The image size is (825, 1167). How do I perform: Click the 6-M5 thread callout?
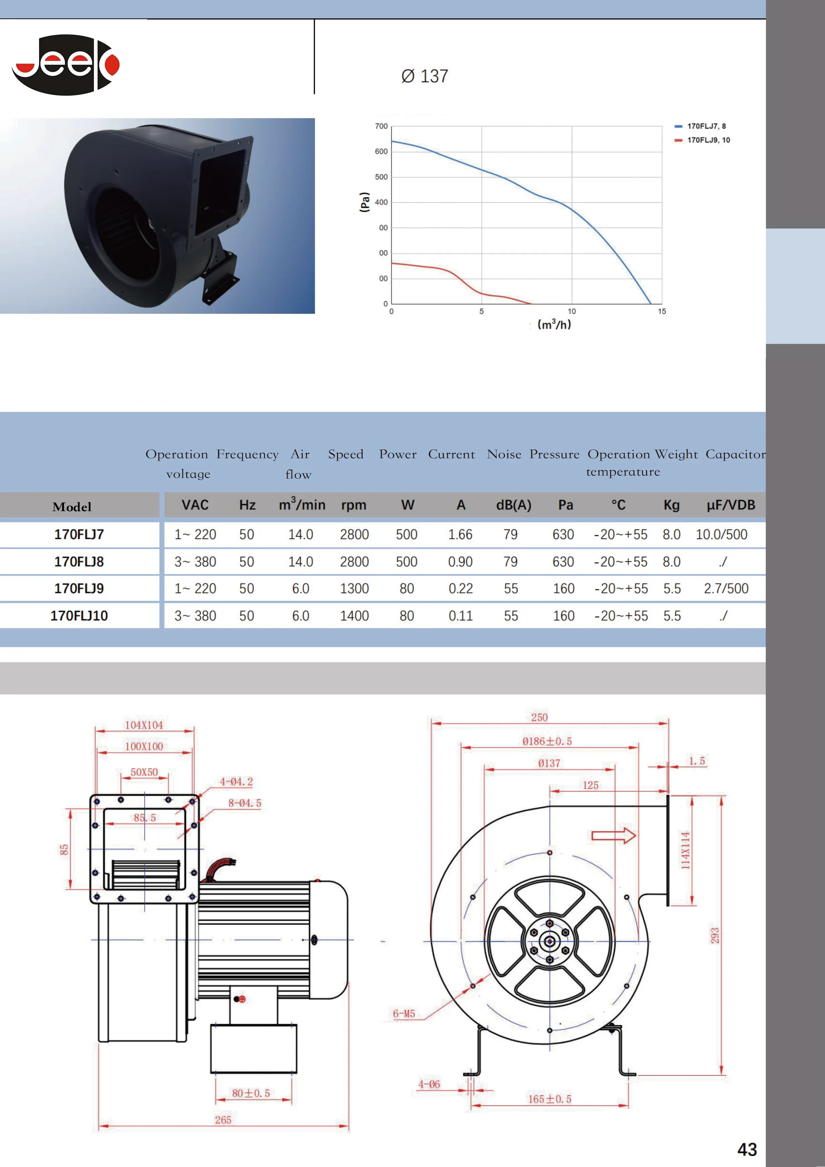[x=404, y=1014]
